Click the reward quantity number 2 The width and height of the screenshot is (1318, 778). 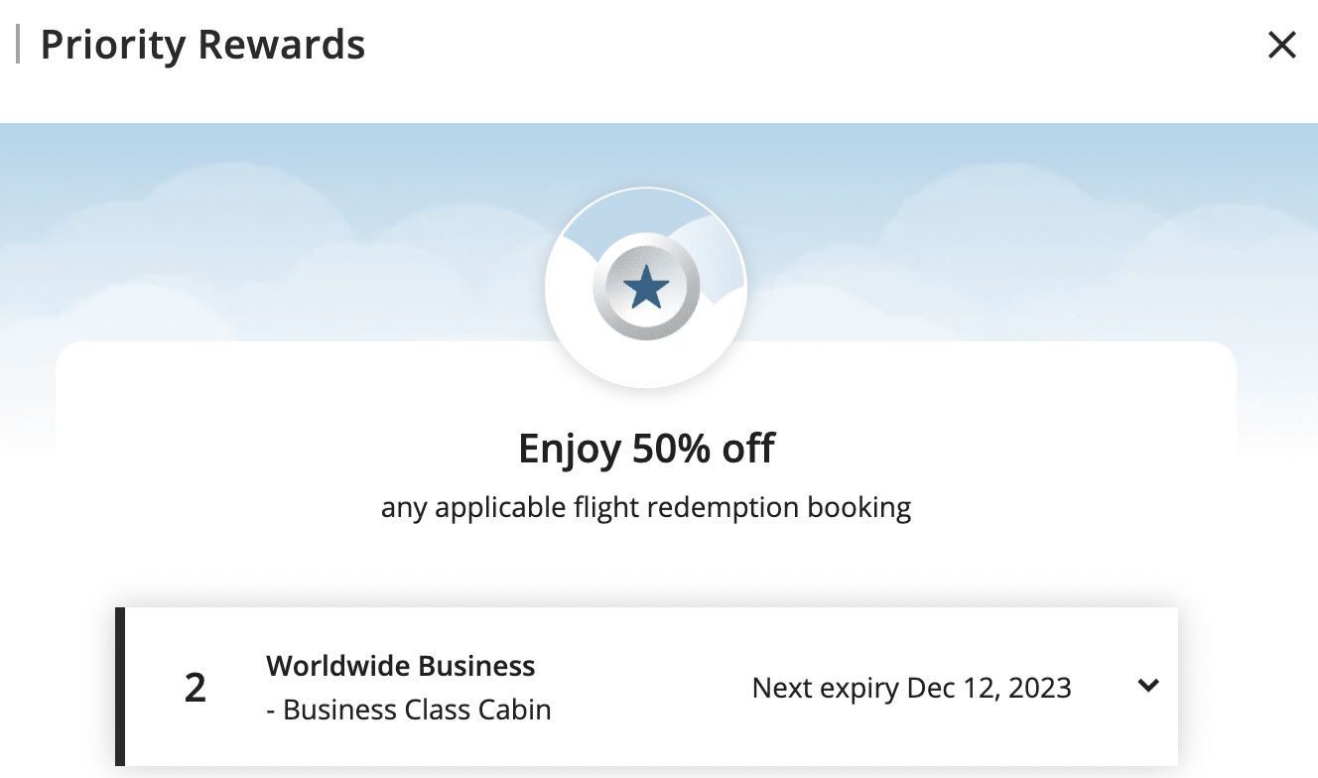[x=196, y=688]
